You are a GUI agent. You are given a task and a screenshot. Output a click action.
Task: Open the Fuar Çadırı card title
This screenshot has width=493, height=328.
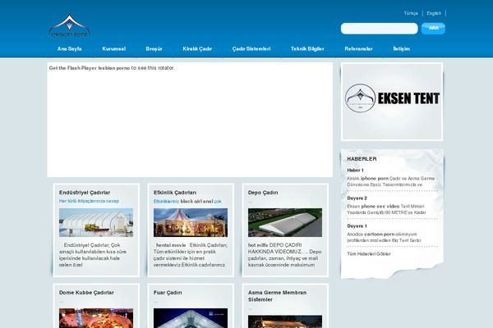pos(168,293)
